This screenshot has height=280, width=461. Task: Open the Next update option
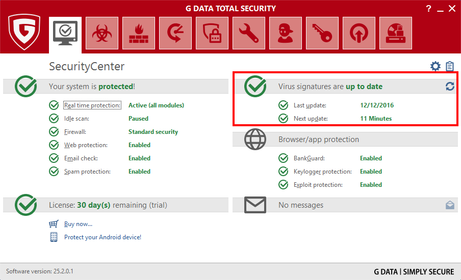point(311,119)
